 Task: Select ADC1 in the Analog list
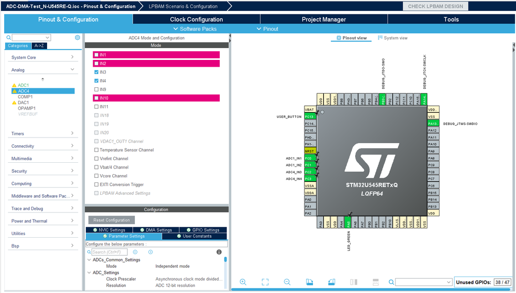point(23,85)
